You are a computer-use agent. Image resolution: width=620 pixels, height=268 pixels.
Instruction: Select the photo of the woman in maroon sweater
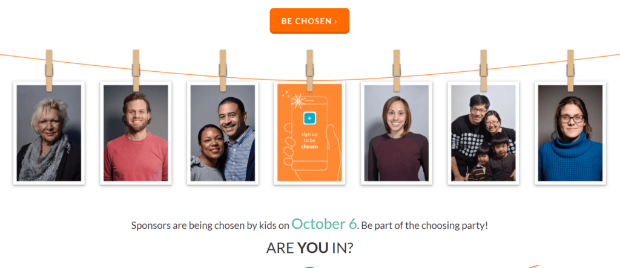(x=396, y=133)
